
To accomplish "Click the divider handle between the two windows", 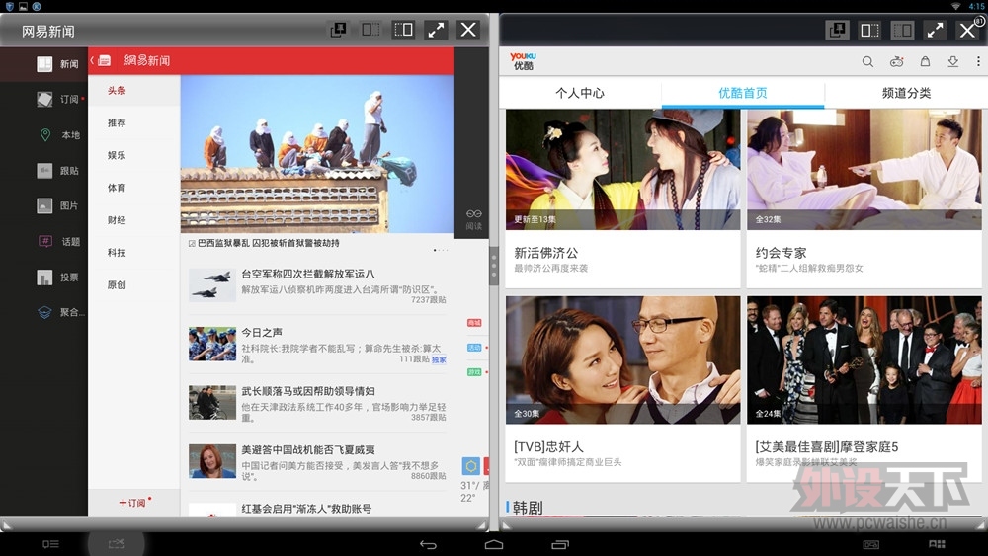I will pyautogui.click(x=495, y=265).
